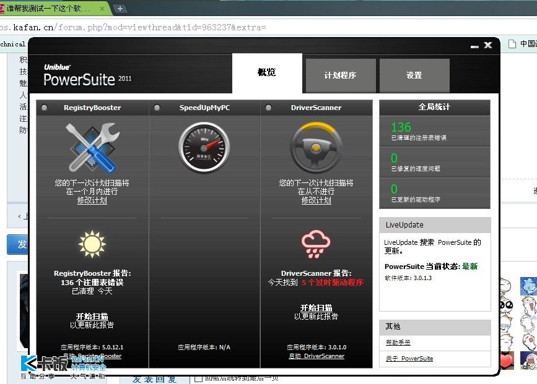Close the browser tab 谁帮我测试一下这个软
The height and width of the screenshot is (384, 537).
click(x=102, y=9)
